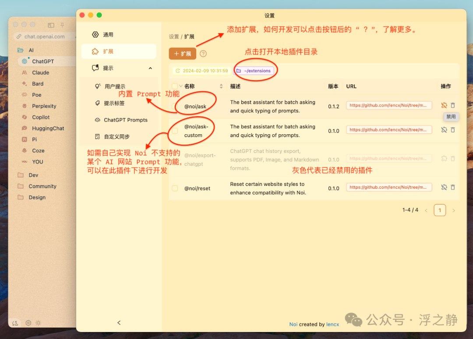Expand the AI folder in the Noi window
473x339 pixels.
tap(25, 50)
